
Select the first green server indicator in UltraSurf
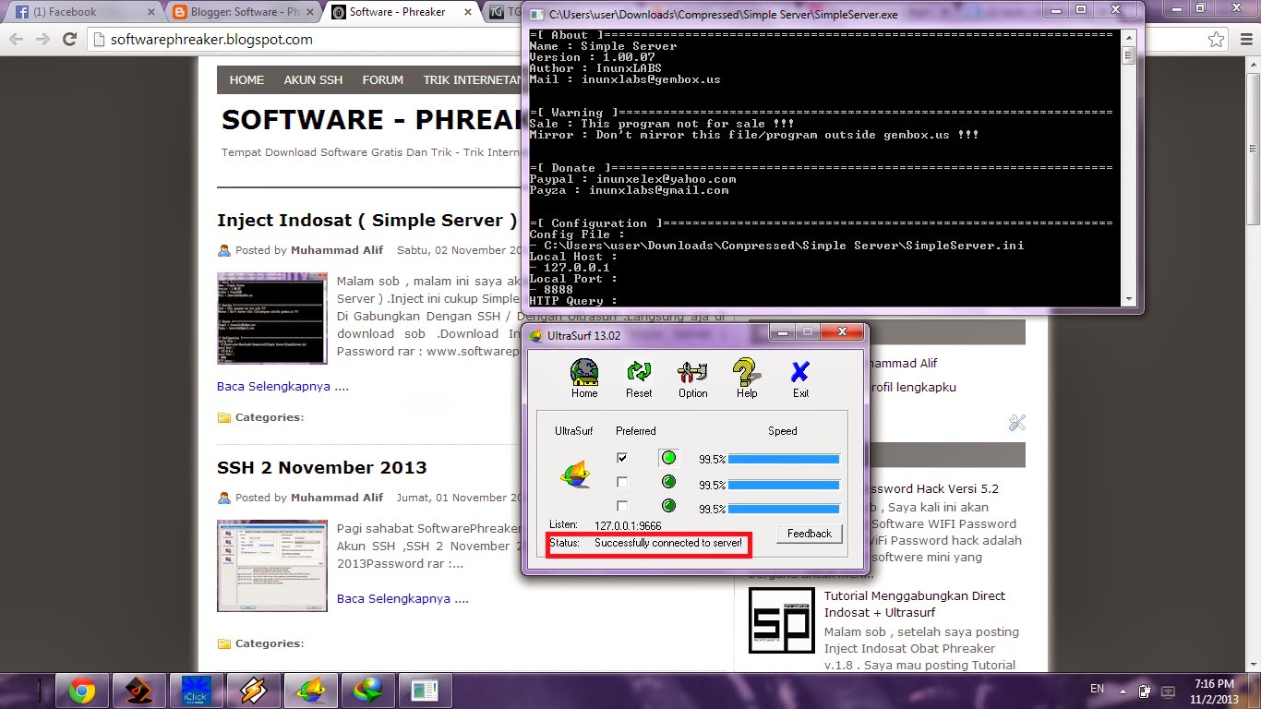pyautogui.click(x=668, y=458)
